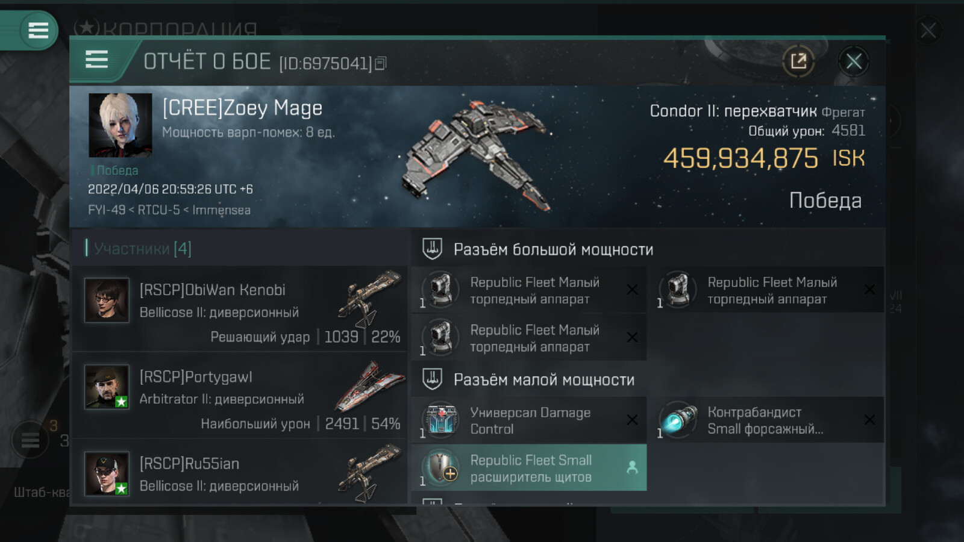Click the first Republic Fleet torpedo launcher icon
This screenshot has width=964, height=542.
(x=441, y=290)
